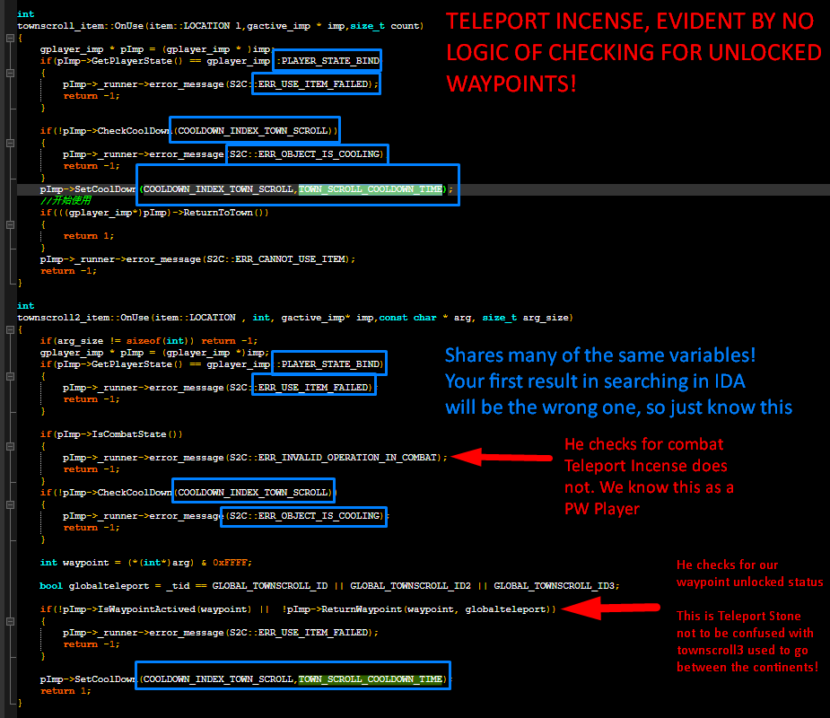Click the ReturnToTown() call
The height and width of the screenshot is (718, 830).
click(x=226, y=213)
